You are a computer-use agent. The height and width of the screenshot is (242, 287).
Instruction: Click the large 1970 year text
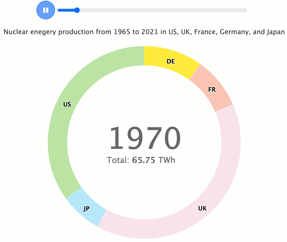144,138
